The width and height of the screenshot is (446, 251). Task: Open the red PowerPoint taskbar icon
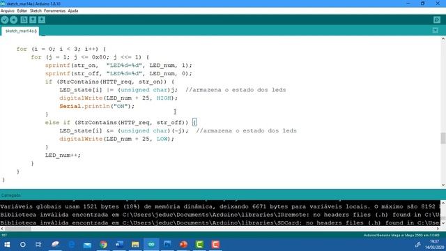pos(183,245)
